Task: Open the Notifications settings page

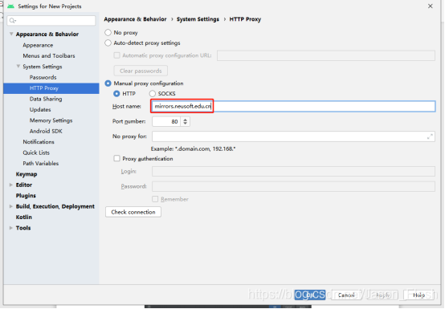Action: coord(39,142)
